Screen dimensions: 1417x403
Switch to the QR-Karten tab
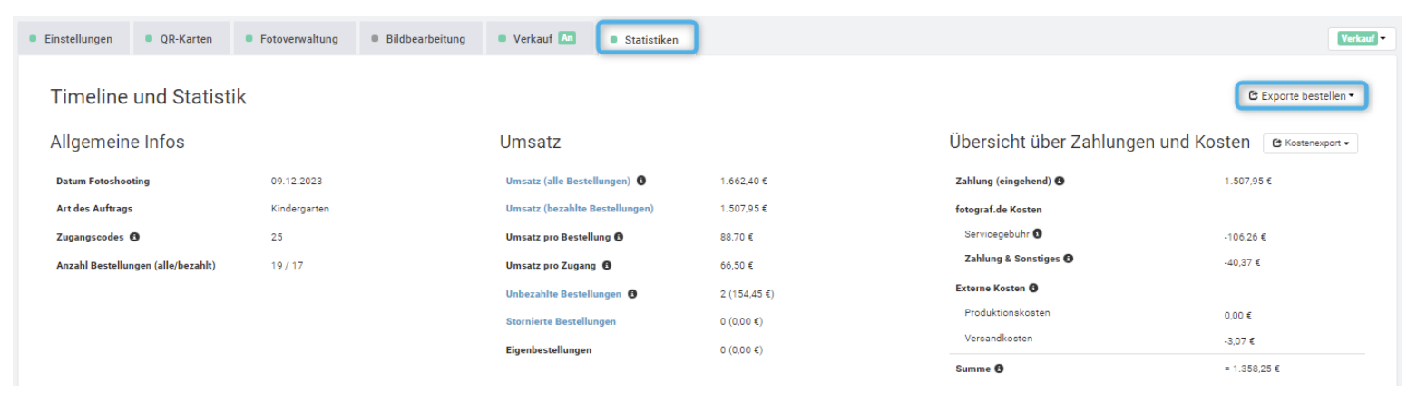click(x=180, y=39)
